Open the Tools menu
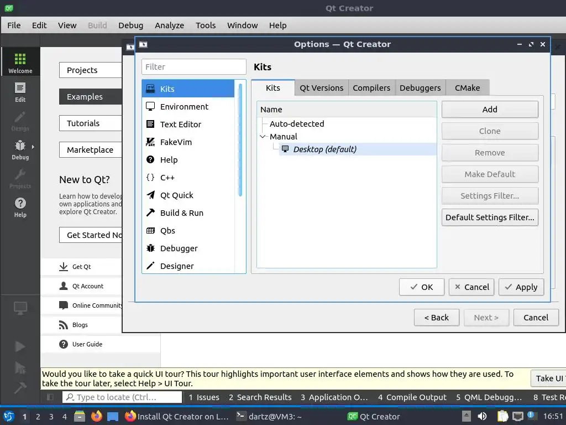 pos(206,25)
